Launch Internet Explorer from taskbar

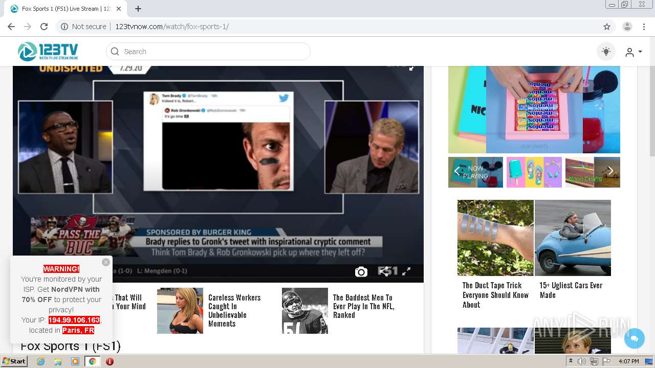(40, 361)
